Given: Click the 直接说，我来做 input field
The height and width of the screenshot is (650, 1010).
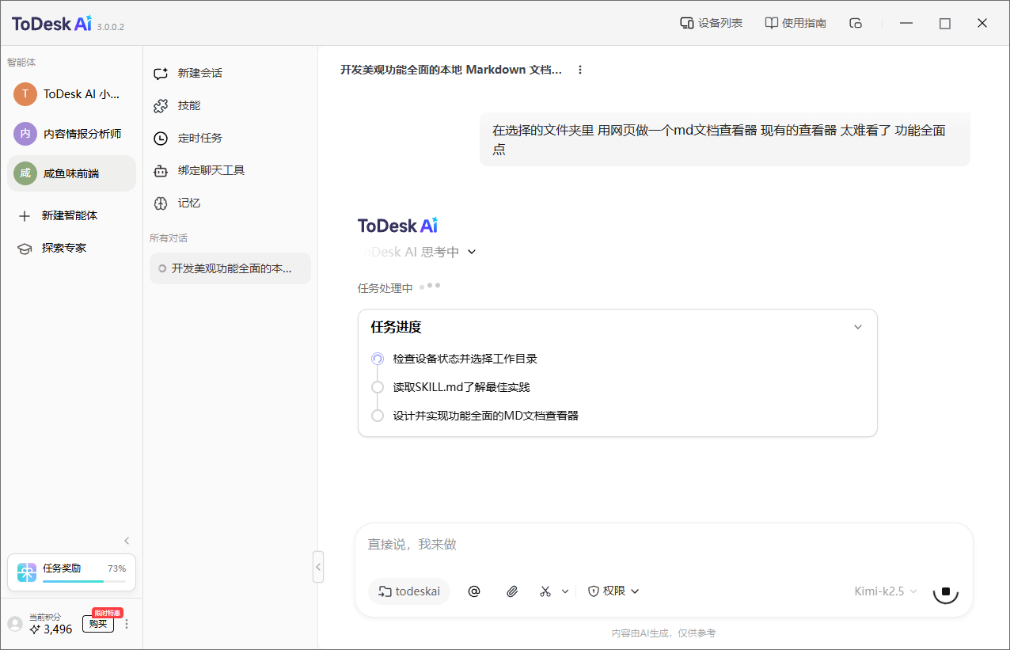Looking at the screenshot, I should (663, 545).
